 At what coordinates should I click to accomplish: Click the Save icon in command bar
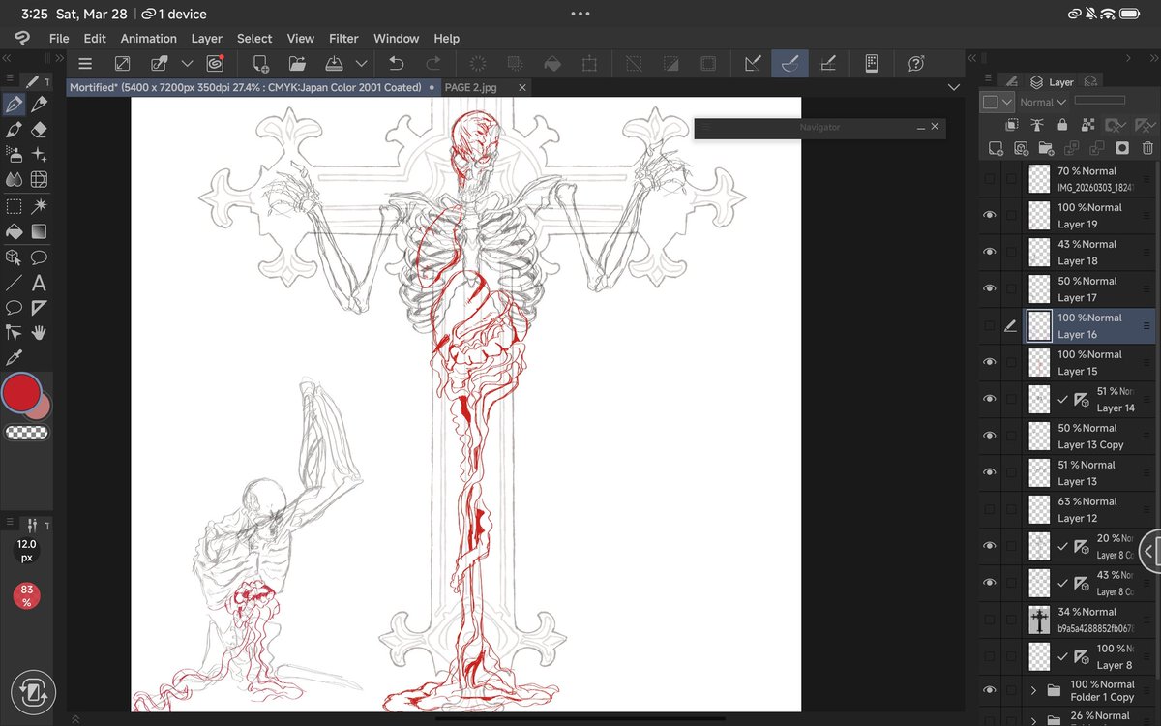(x=334, y=63)
